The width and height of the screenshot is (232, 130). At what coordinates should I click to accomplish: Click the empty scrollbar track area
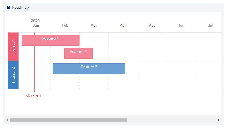[172, 120]
